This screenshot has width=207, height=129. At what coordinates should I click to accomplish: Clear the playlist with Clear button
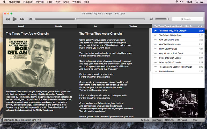pyautogui.click(x=194, y=120)
